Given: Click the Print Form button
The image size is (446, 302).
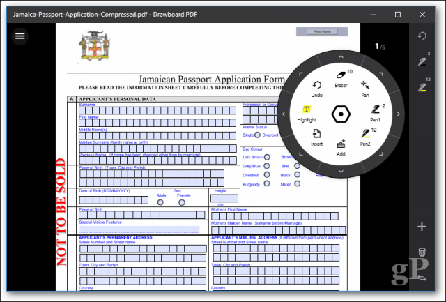Looking at the screenshot, I should coord(322,31).
